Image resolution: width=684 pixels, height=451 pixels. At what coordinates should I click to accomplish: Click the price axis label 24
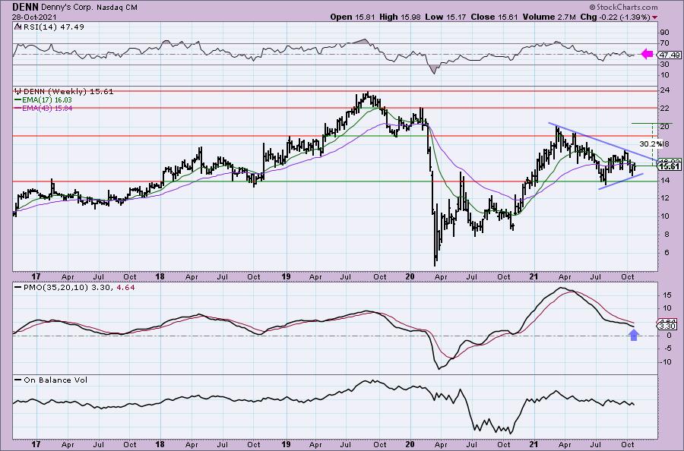coord(664,91)
